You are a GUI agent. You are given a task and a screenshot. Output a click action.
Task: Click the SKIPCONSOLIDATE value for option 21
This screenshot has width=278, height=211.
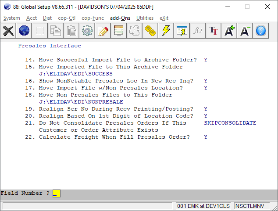pyautogui.click(x=230, y=123)
